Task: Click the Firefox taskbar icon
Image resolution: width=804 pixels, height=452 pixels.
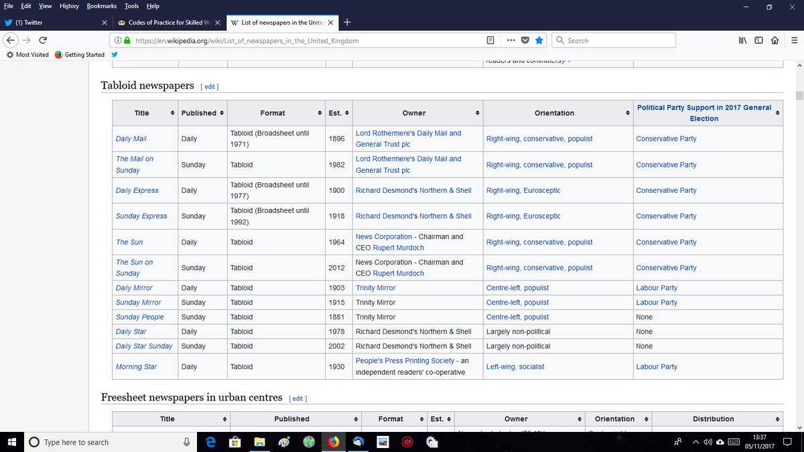Action: [x=333, y=442]
